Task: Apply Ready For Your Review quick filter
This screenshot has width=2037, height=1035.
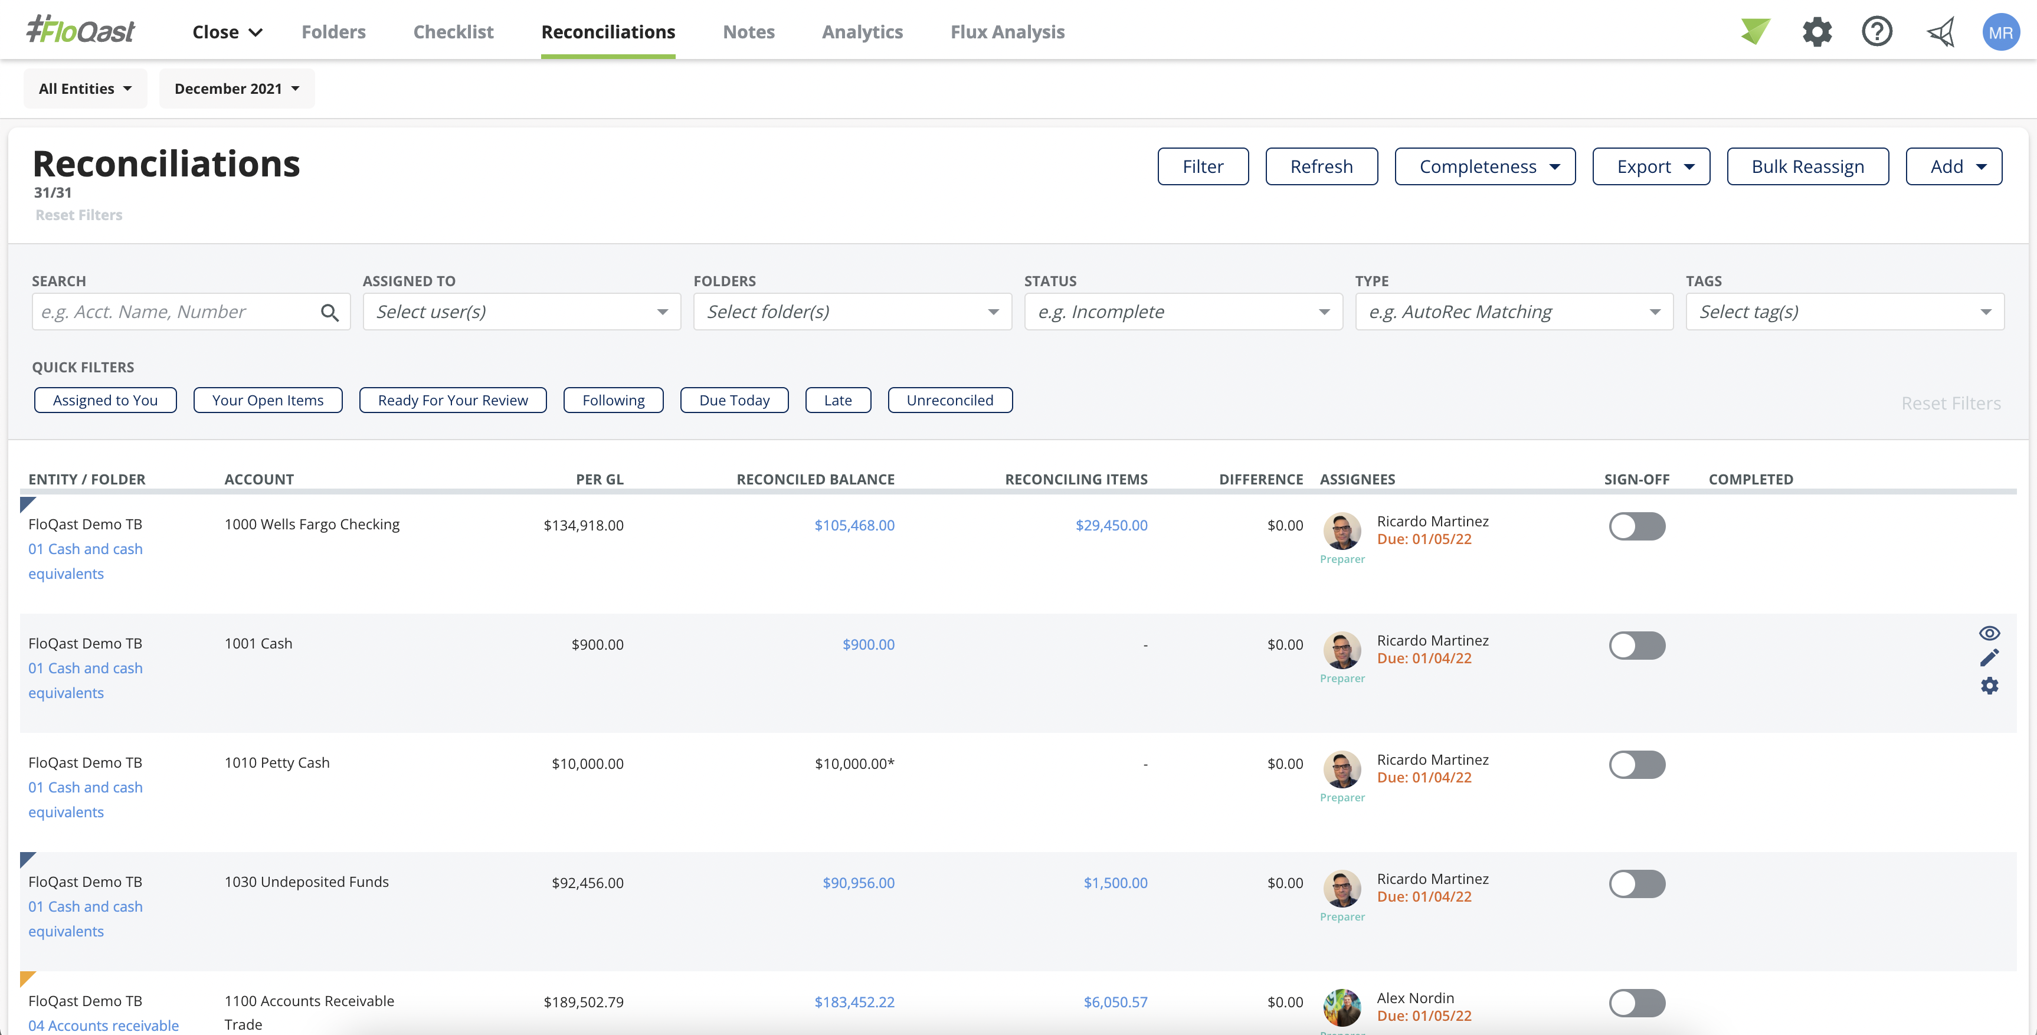Action: [x=453, y=400]
